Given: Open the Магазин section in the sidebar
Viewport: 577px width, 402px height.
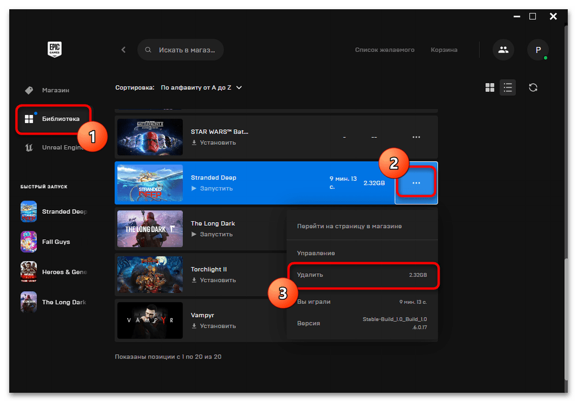Looking at the screenshot, I should click(x=55, y=91).
